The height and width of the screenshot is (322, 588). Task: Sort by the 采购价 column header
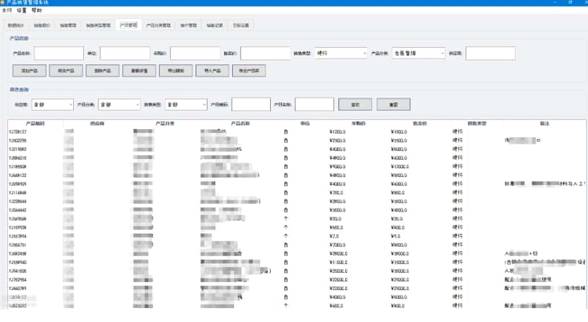[x=339, y=123]
